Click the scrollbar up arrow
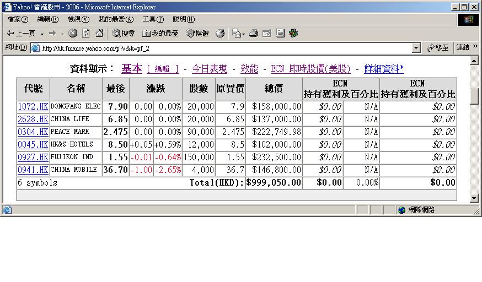Image resolution: width=482 pixels, height=282 pixels. tap(474, 61)
